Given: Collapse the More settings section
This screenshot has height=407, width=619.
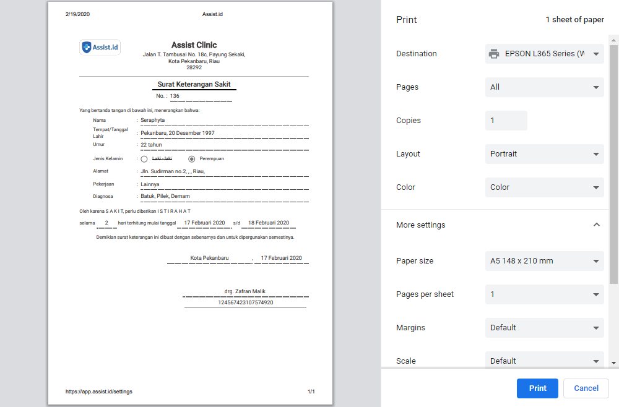Looking at the screenshot, I should tap(597, 225).
